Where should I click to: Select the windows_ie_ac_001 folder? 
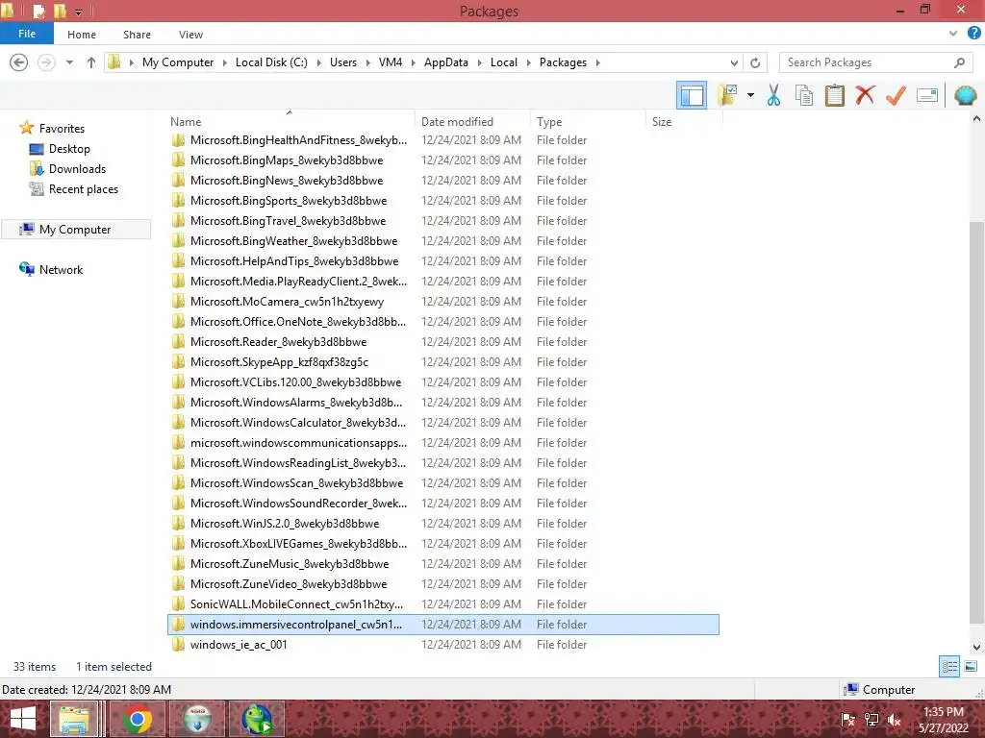click(x=443, y=645)
